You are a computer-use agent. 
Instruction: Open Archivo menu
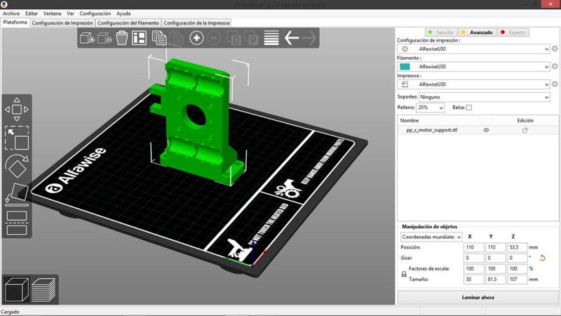click(11, 13)
